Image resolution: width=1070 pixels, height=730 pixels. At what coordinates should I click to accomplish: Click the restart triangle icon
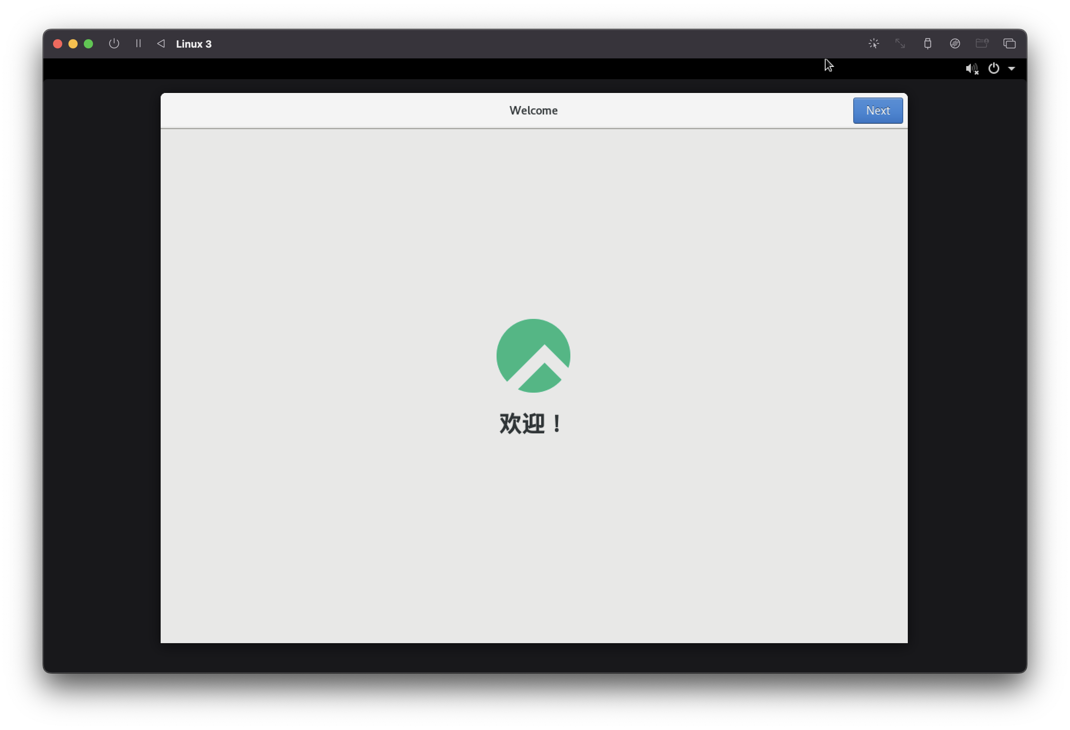pyautogui.click(x=161, y=44)
